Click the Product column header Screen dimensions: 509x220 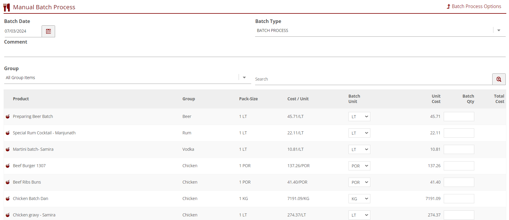[21, 99]
